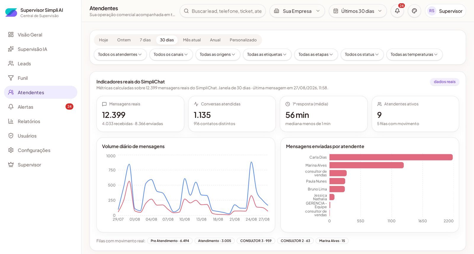Open the notifications bell icon

pyautogui.click(x=397, y=11)
